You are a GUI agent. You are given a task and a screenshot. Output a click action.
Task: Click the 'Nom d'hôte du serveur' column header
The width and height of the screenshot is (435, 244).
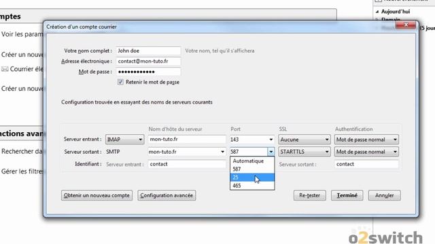[175, 129]
